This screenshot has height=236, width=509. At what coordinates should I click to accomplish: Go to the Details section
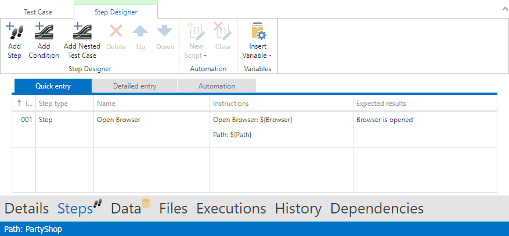pos(26,208)
